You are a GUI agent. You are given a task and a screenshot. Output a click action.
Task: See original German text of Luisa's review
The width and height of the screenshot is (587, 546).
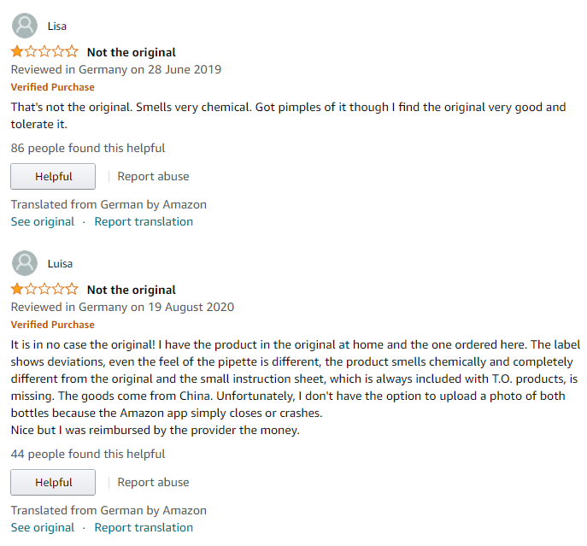[x=42, y=528]
